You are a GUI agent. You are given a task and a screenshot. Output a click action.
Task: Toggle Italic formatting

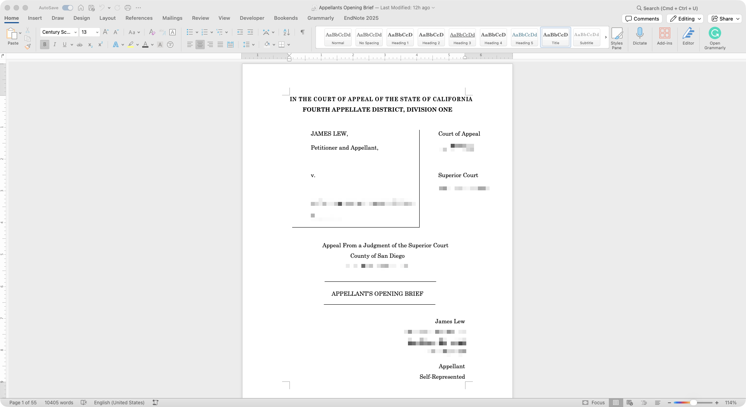55,45
